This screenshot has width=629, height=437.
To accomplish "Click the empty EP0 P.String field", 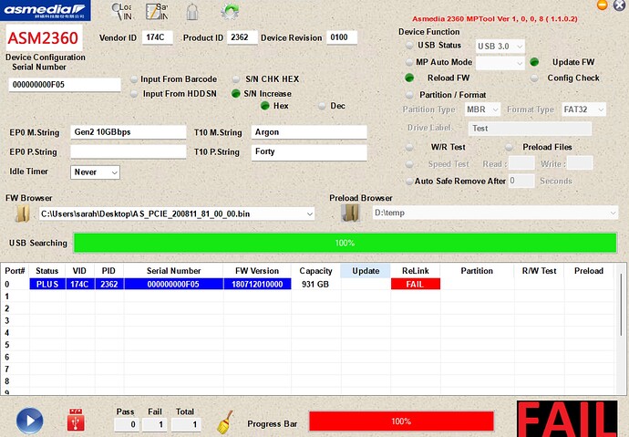I will click(129, 151).
